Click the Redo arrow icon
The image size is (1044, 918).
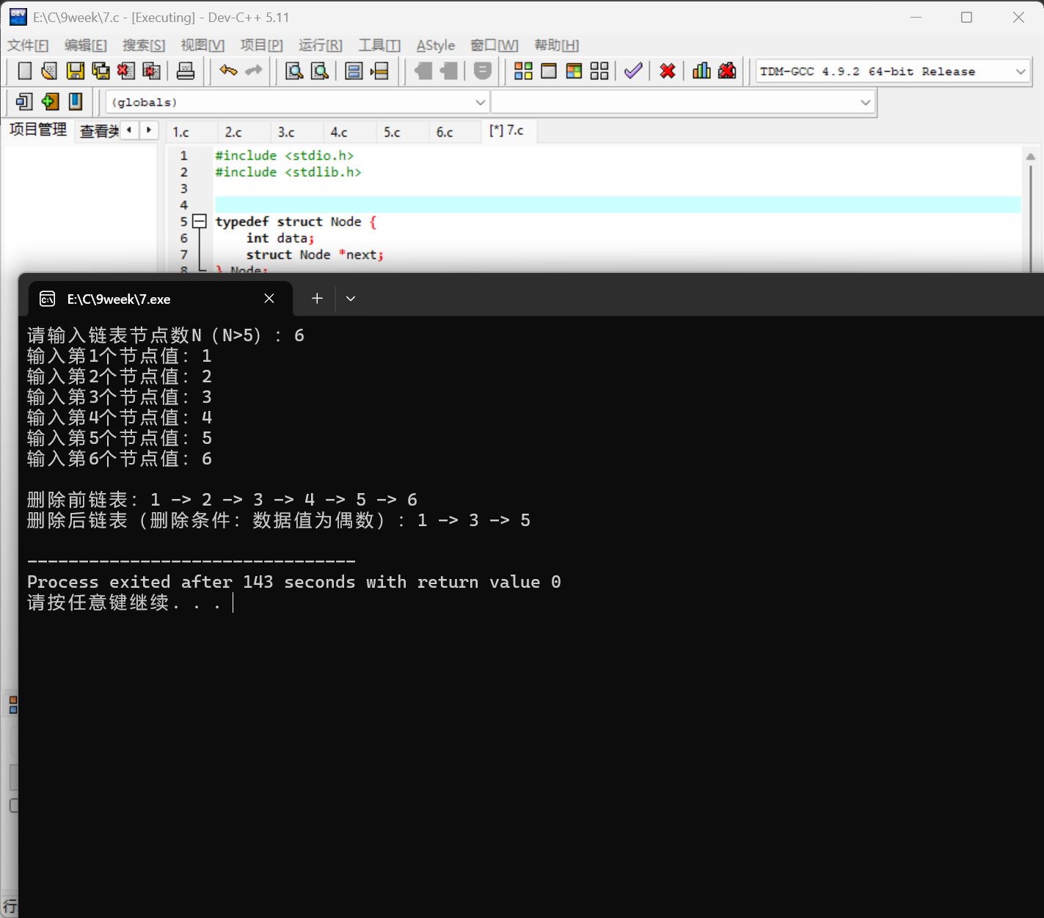[254, 70]
